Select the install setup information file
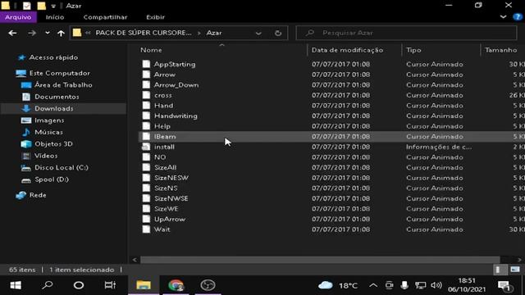The width and height of the screenshot is (525, 295). (164, 147)
